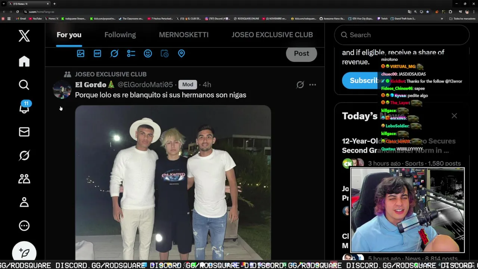Open El Gordo's profile avatar
The image size is (478, 269).
(x=62, y=90)
